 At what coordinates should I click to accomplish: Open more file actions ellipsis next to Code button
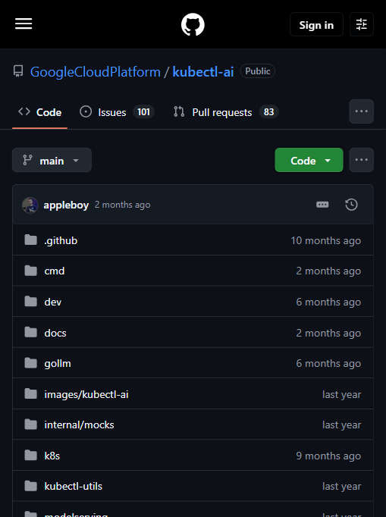(x=362, y=160)
